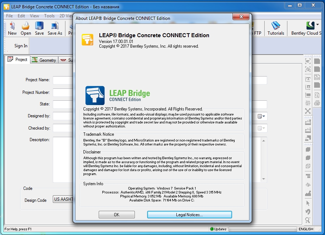Click the rotate view curved arrow icon

(x=308, y=212)
